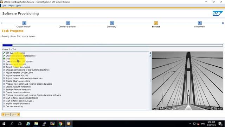
Task: Click the ENG language indicator
Action: pyautogui.click(x=203, y=124)
